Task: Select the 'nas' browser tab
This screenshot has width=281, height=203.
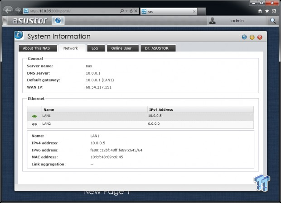Action: click(169, 12)
